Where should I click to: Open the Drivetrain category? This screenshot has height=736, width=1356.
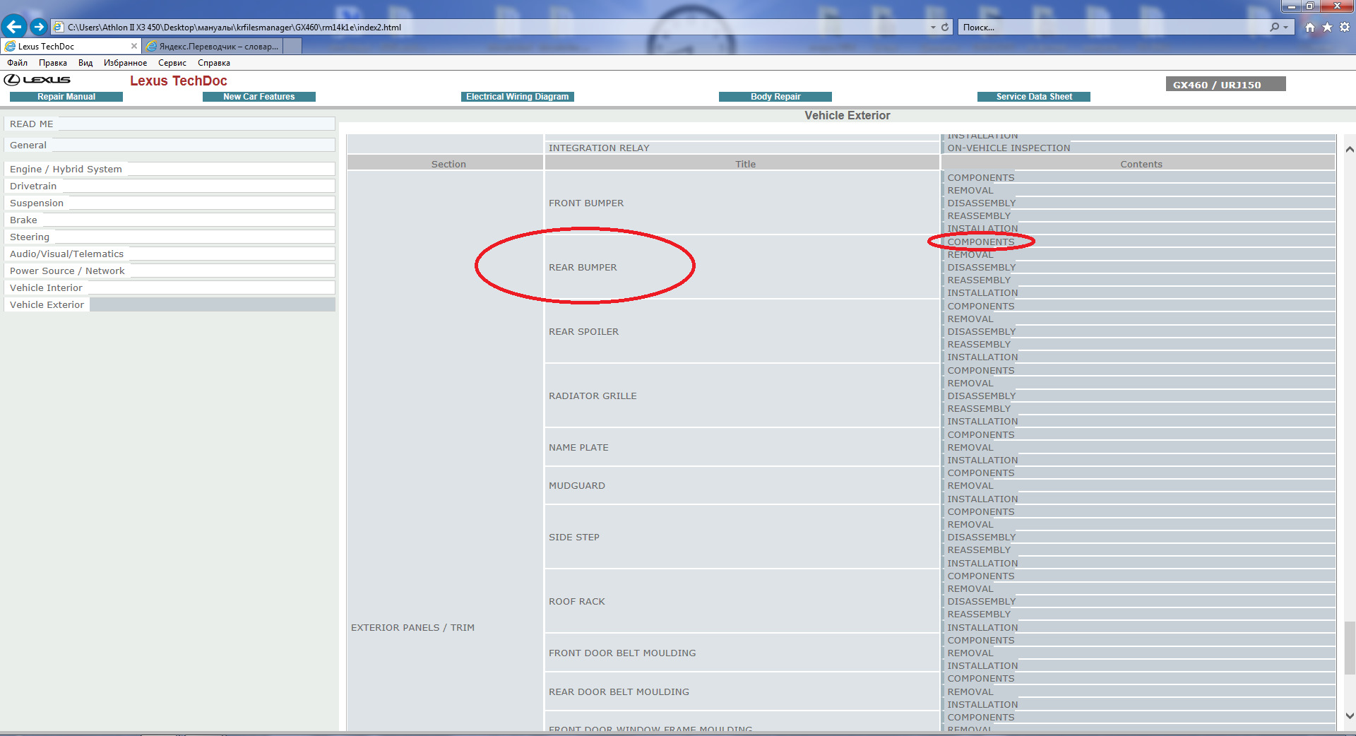pyautogui.click(x=169, y=186)
